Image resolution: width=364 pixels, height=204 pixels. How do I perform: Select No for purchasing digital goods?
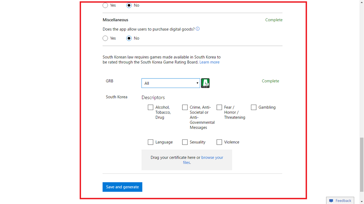click(129, 38)
